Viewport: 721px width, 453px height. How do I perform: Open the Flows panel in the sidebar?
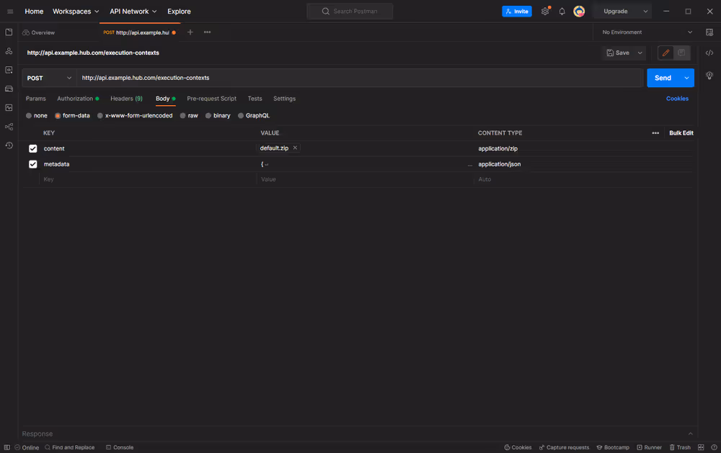9,126
